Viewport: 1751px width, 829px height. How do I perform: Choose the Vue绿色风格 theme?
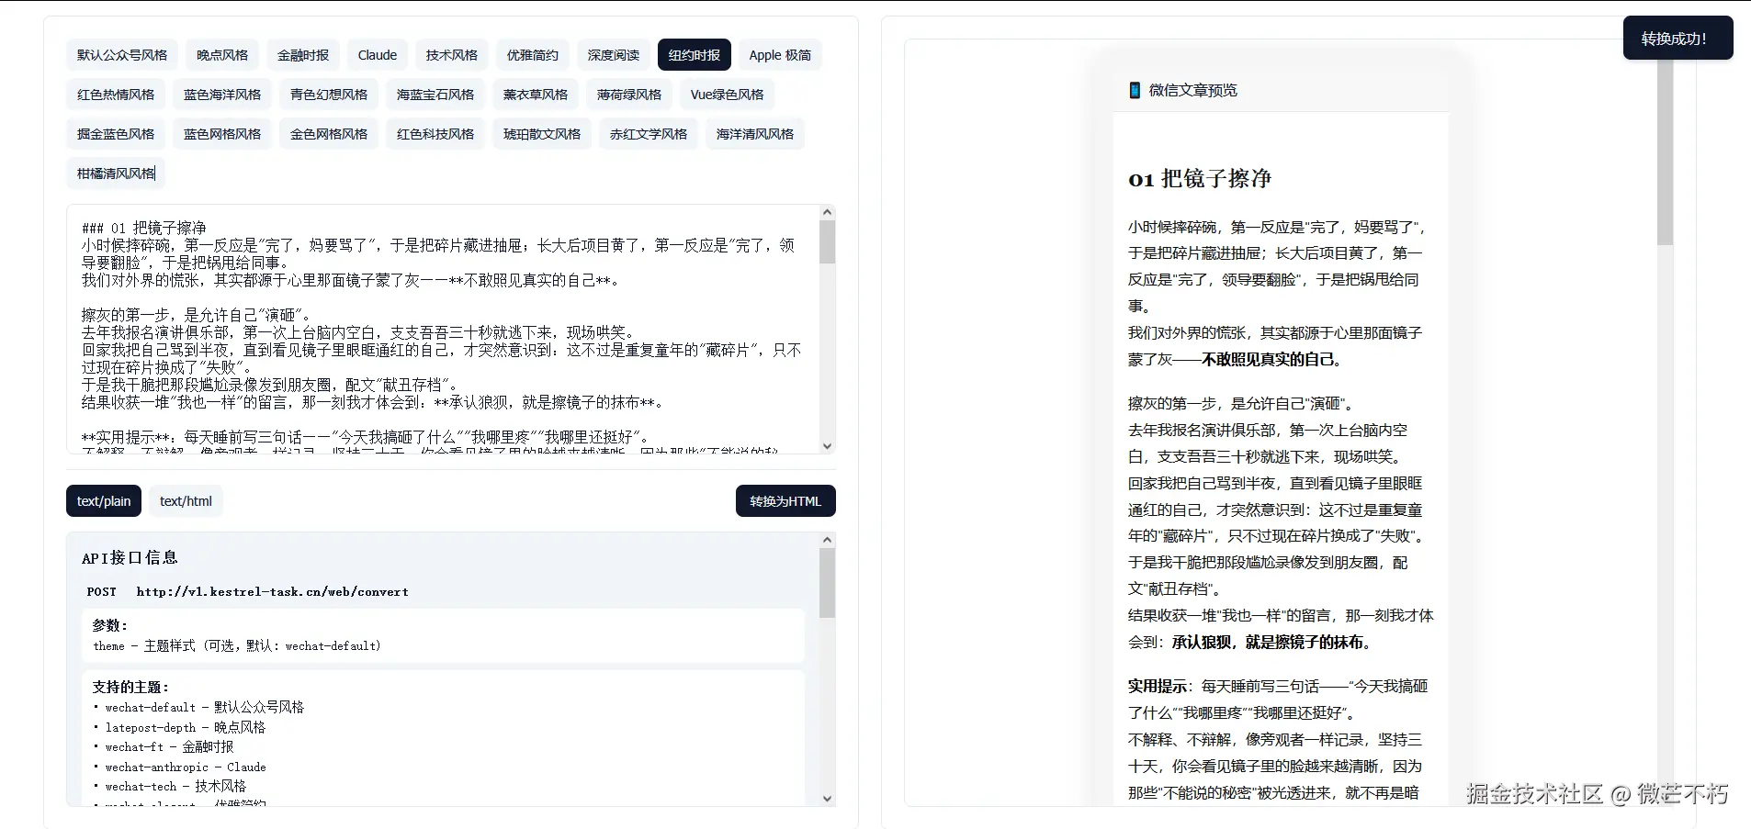tap(727, 95)
